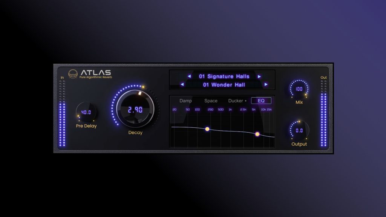Click the 500 frequency label
386x217 pixels.
point(221,110)
